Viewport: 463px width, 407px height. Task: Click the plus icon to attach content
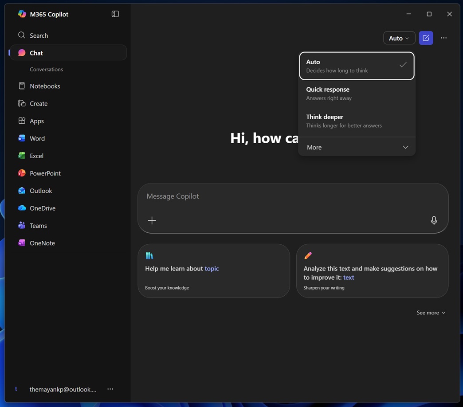152,220
